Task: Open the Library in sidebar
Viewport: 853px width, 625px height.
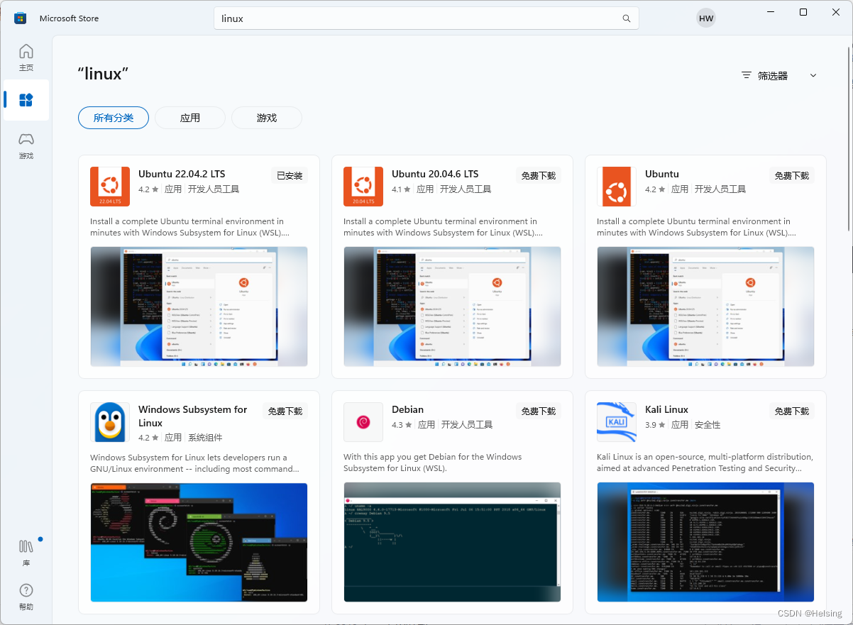Action: click(26, 552)
